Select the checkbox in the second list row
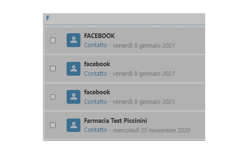The image size is (243, 156). [53, 68]
